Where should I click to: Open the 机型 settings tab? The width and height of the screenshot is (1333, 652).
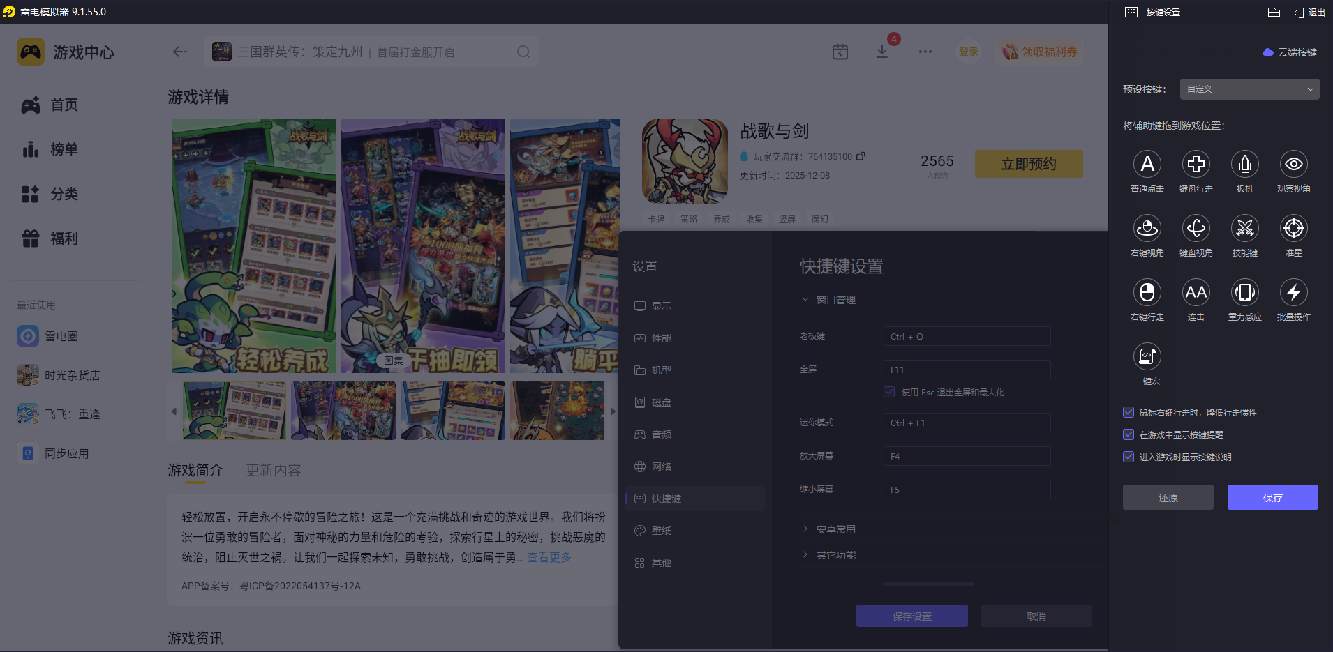tap(695, 370)
